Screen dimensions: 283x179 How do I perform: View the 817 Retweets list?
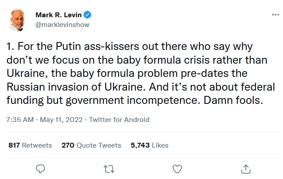[x=30, y=145]
